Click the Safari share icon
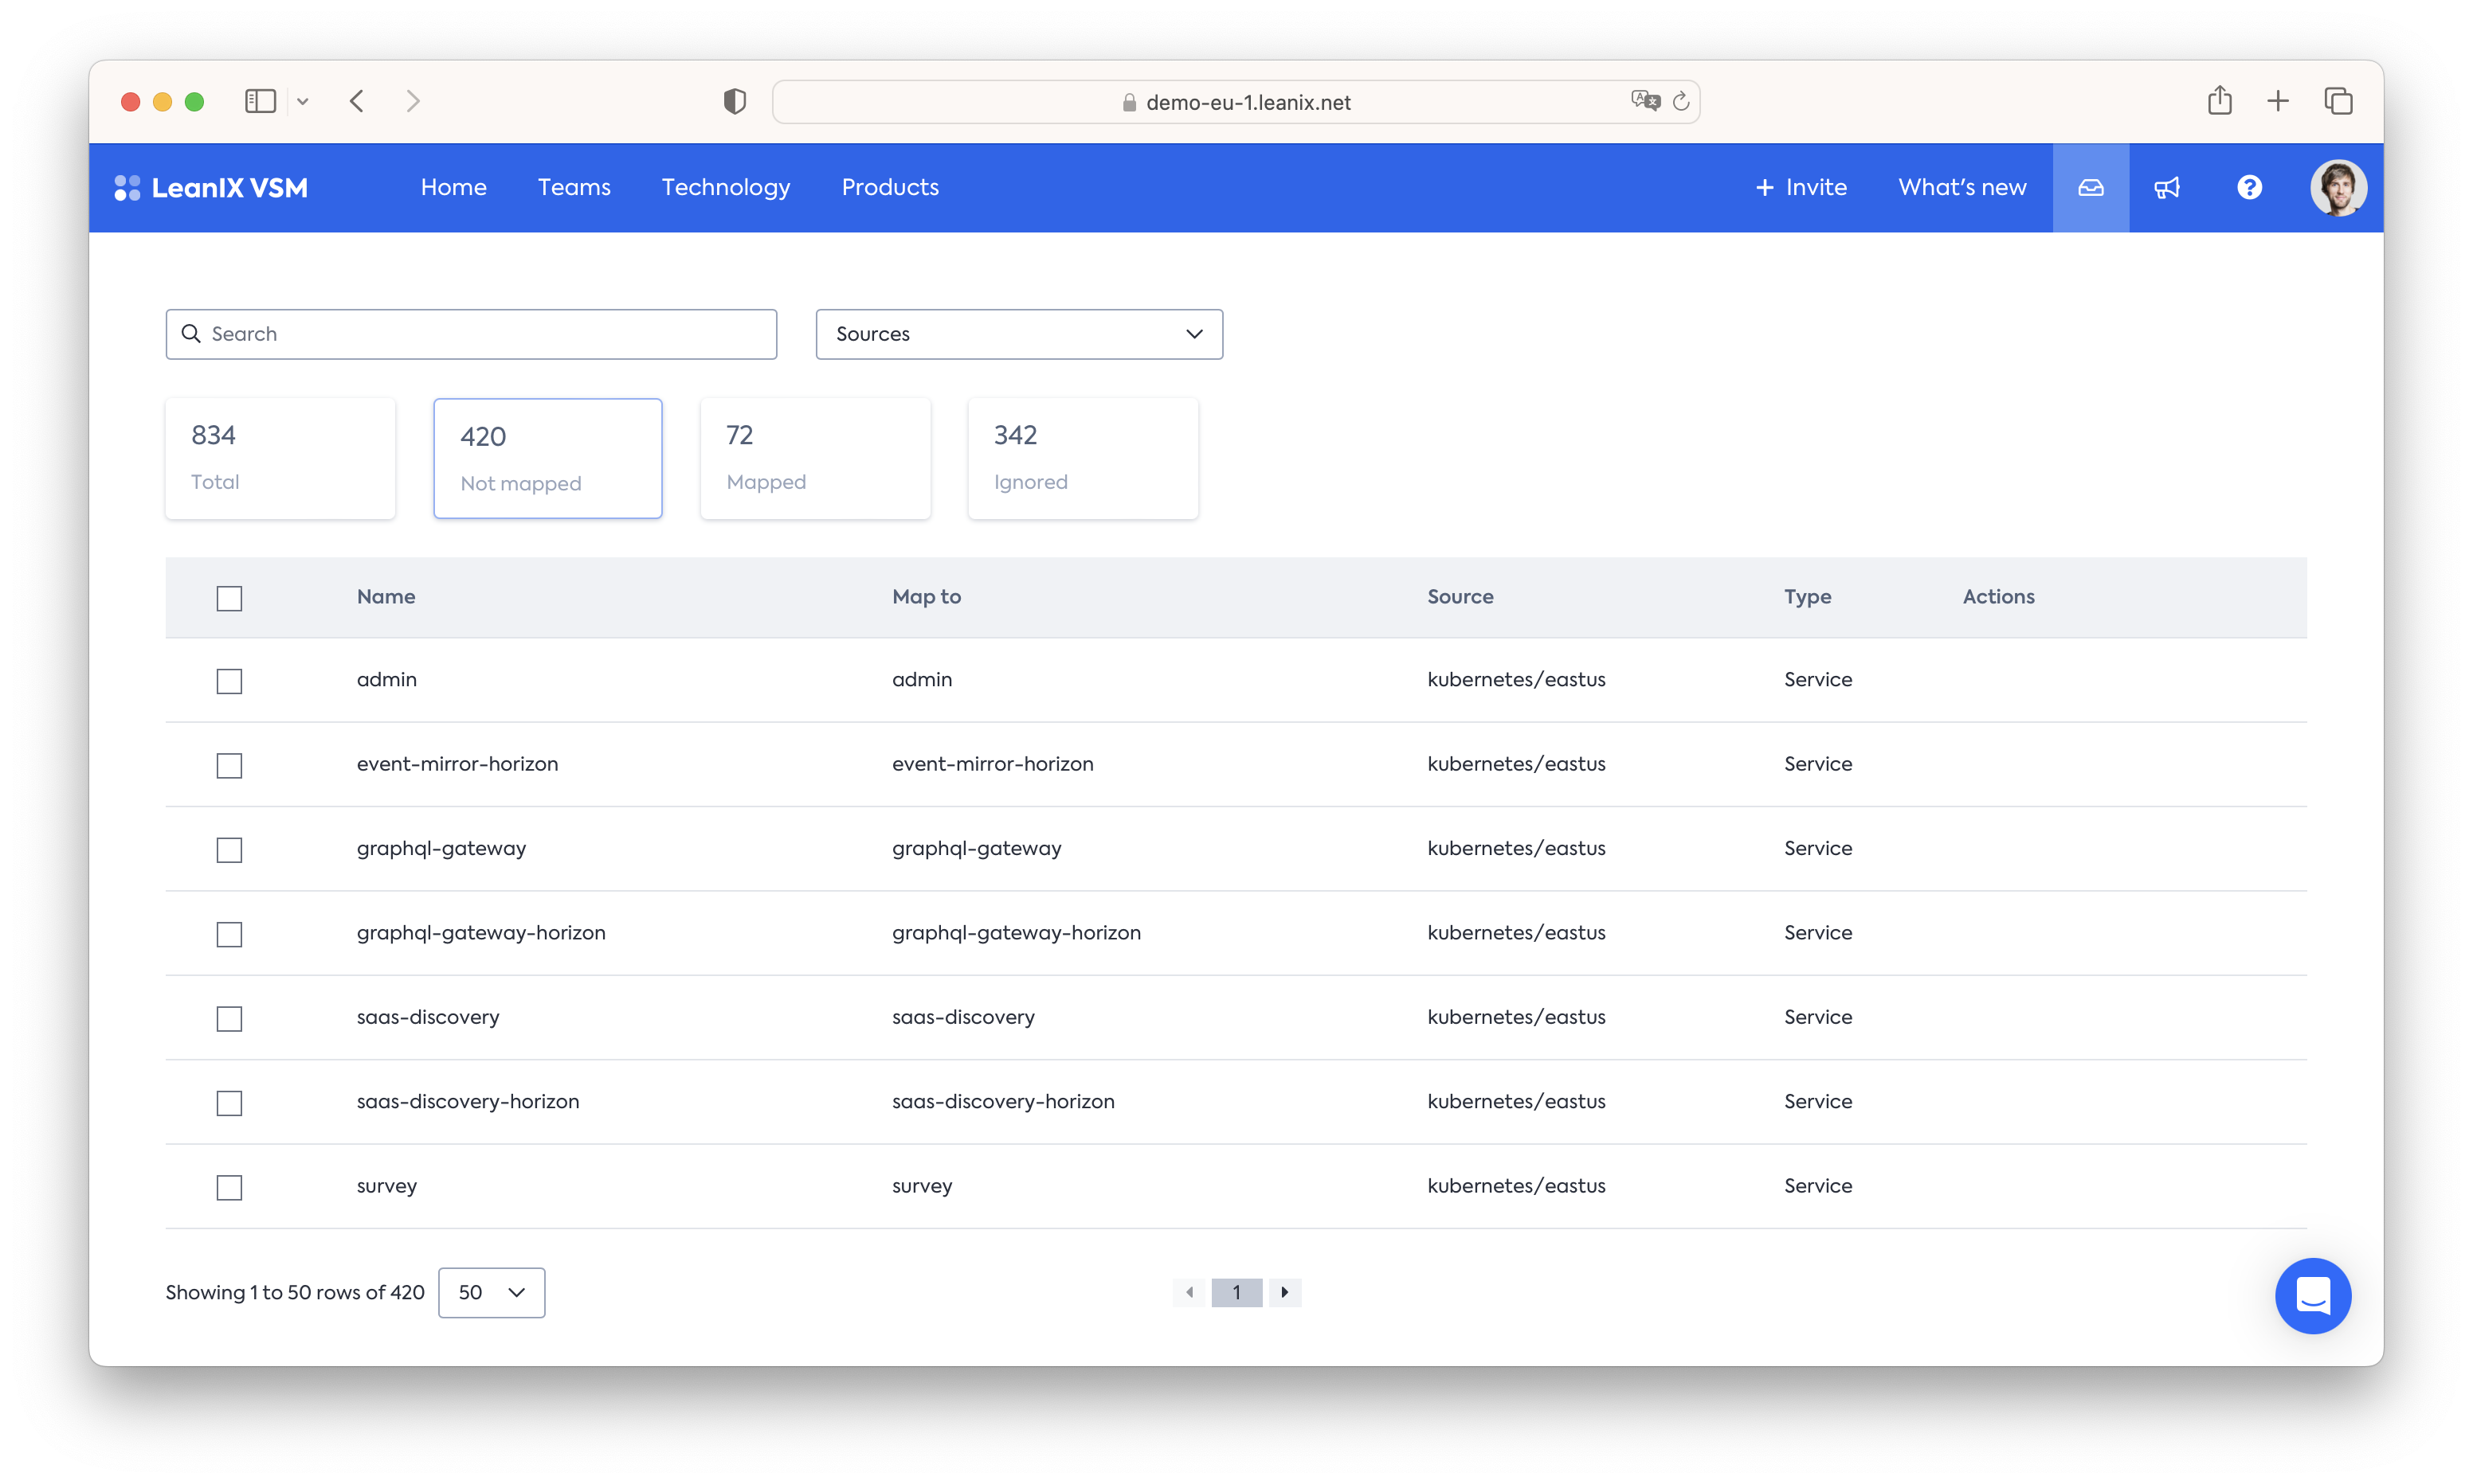This screenshot has width=2473, height=1484. tap(2219, 101)
